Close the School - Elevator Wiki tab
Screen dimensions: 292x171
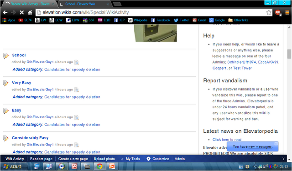coord(108,4)
